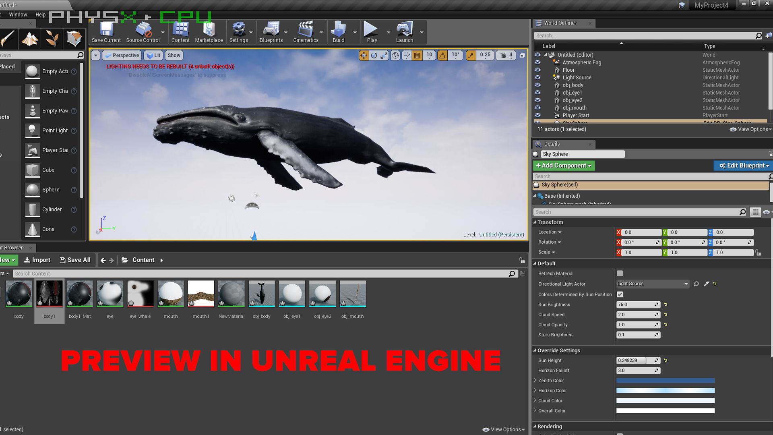Click the Content path breadcrumb
The width and height of the screenshot is (773, 435).
point(143,260)
